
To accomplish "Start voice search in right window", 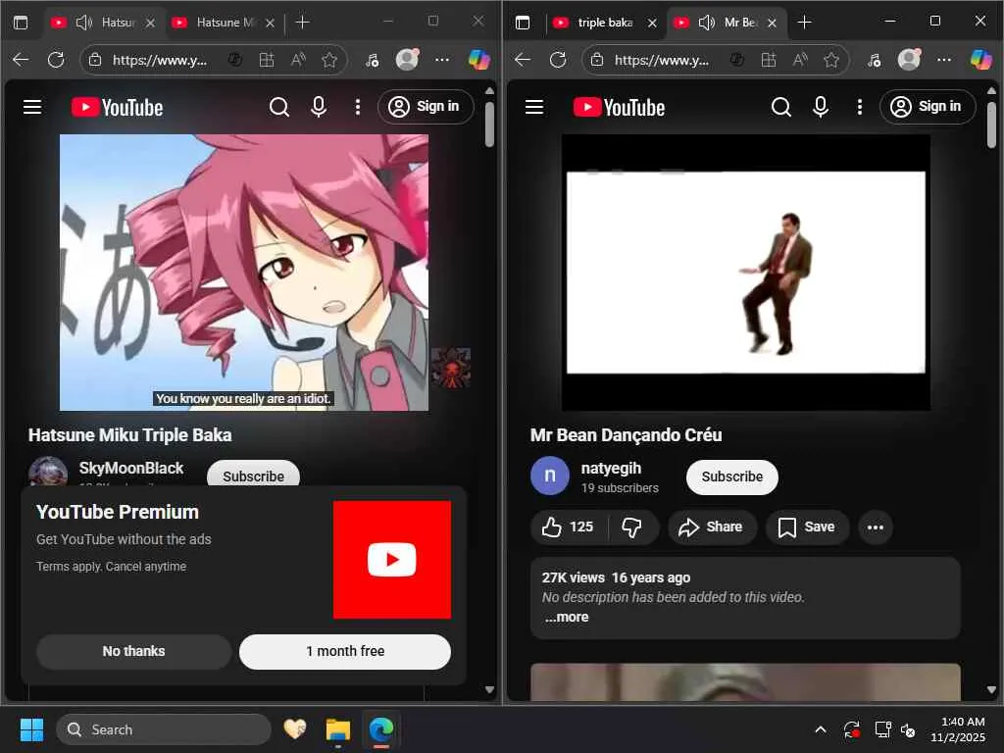I will point(821,107).
